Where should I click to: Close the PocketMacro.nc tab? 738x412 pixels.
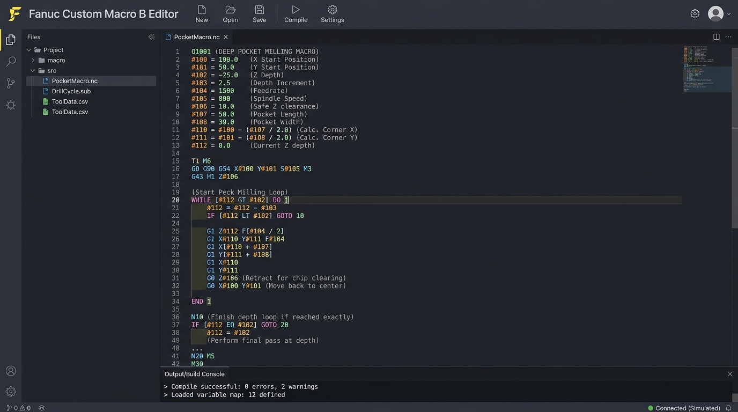point(226,37)
